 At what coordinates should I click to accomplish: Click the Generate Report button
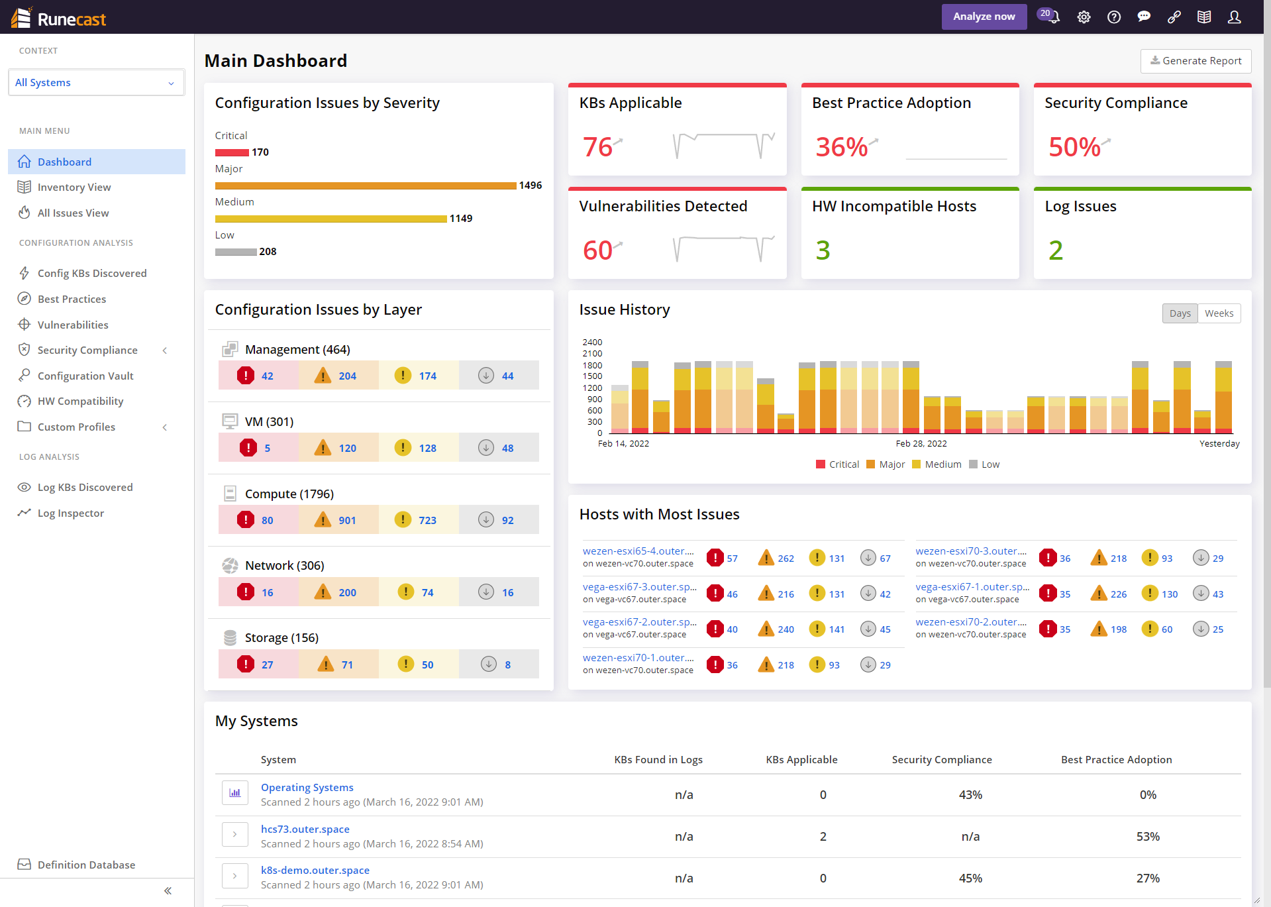point(1195,61)
